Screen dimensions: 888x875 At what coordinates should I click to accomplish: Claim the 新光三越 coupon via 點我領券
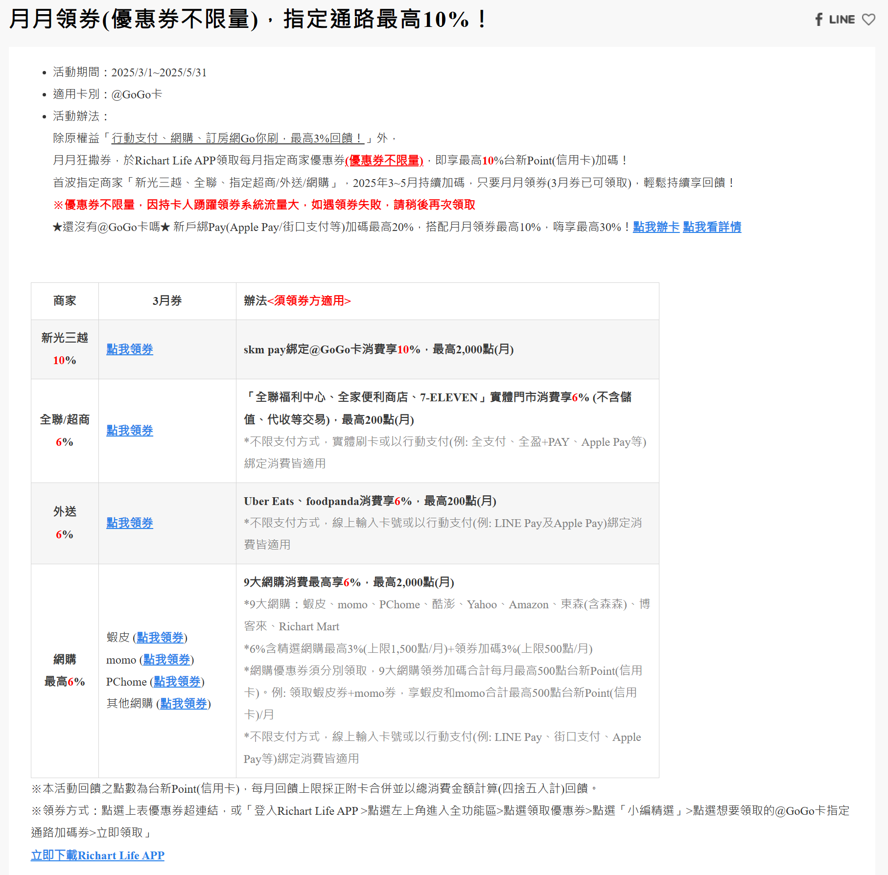pos(129,349)
